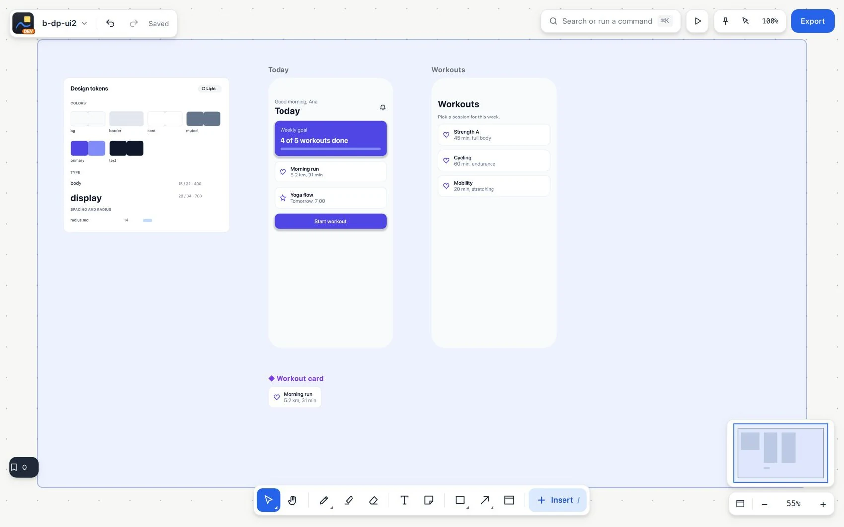Pick the highlighter marker tool

click(x=349, y=500)
